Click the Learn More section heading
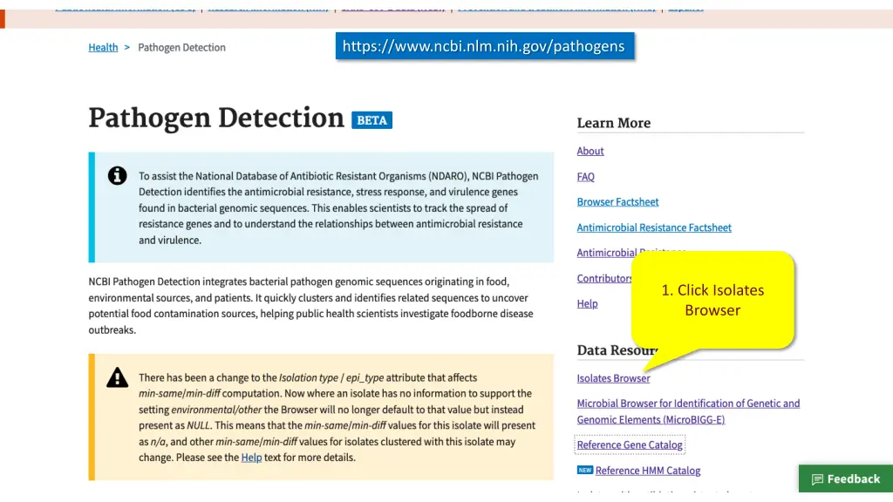The image size is (893, 502). (x=613, y=123)
